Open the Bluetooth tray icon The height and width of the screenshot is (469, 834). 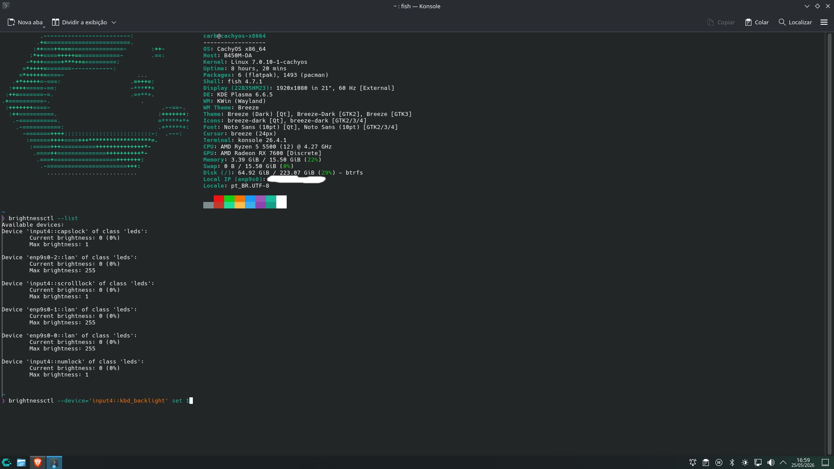coord(732,462)
